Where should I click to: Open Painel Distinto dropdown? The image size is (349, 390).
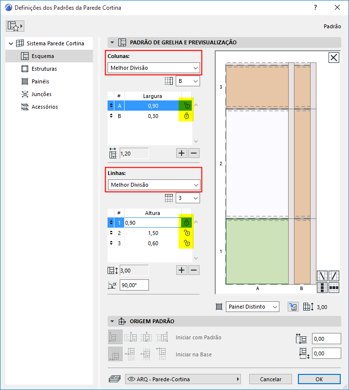tap(252, 307)
